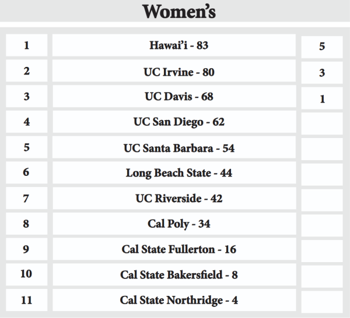Pick the UC Riverside - 42 entry

click(x=178, y=199)
